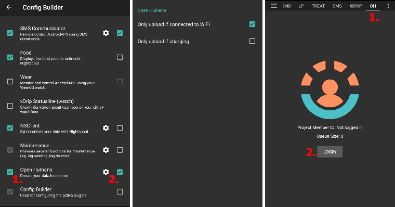Toggle Config Builder tab visibility checkbox
This screenshot has height=207, width=395.
(120, 191)
